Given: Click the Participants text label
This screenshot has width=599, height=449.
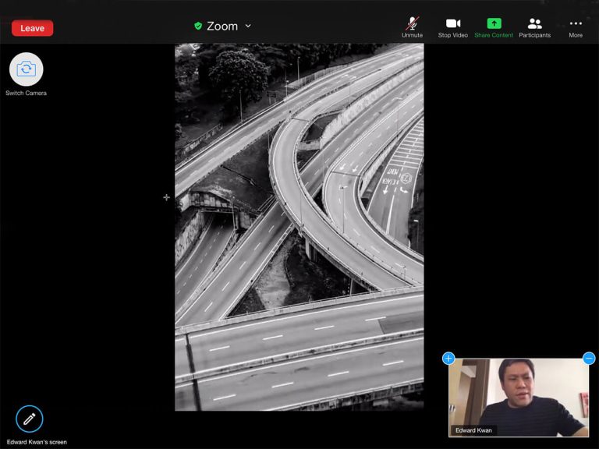Looking at the screenshot, I should pos(534,35).
